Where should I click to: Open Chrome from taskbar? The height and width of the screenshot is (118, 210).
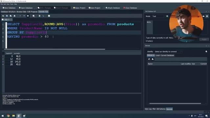8,116
